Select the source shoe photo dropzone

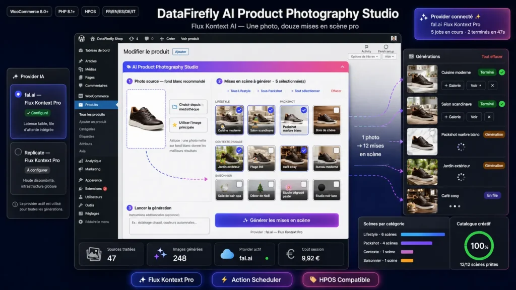(x=146, y=119)
